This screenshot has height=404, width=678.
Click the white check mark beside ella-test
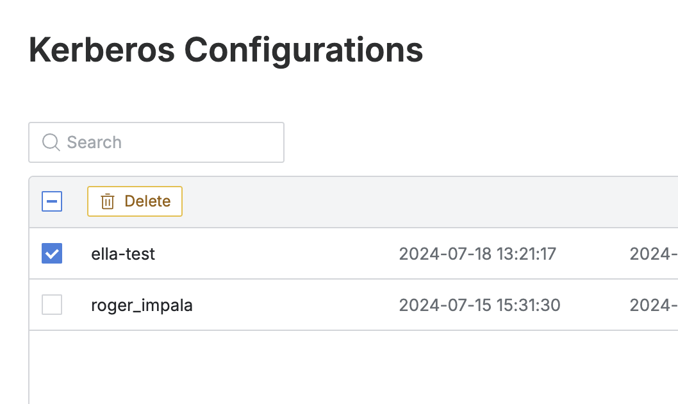(x=52, y=254)
